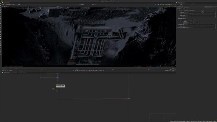Viewport: 217px width, 122px height.
Task: Open the sRGB viewer colorspace dropdown
Action: (x=20, y=4)
